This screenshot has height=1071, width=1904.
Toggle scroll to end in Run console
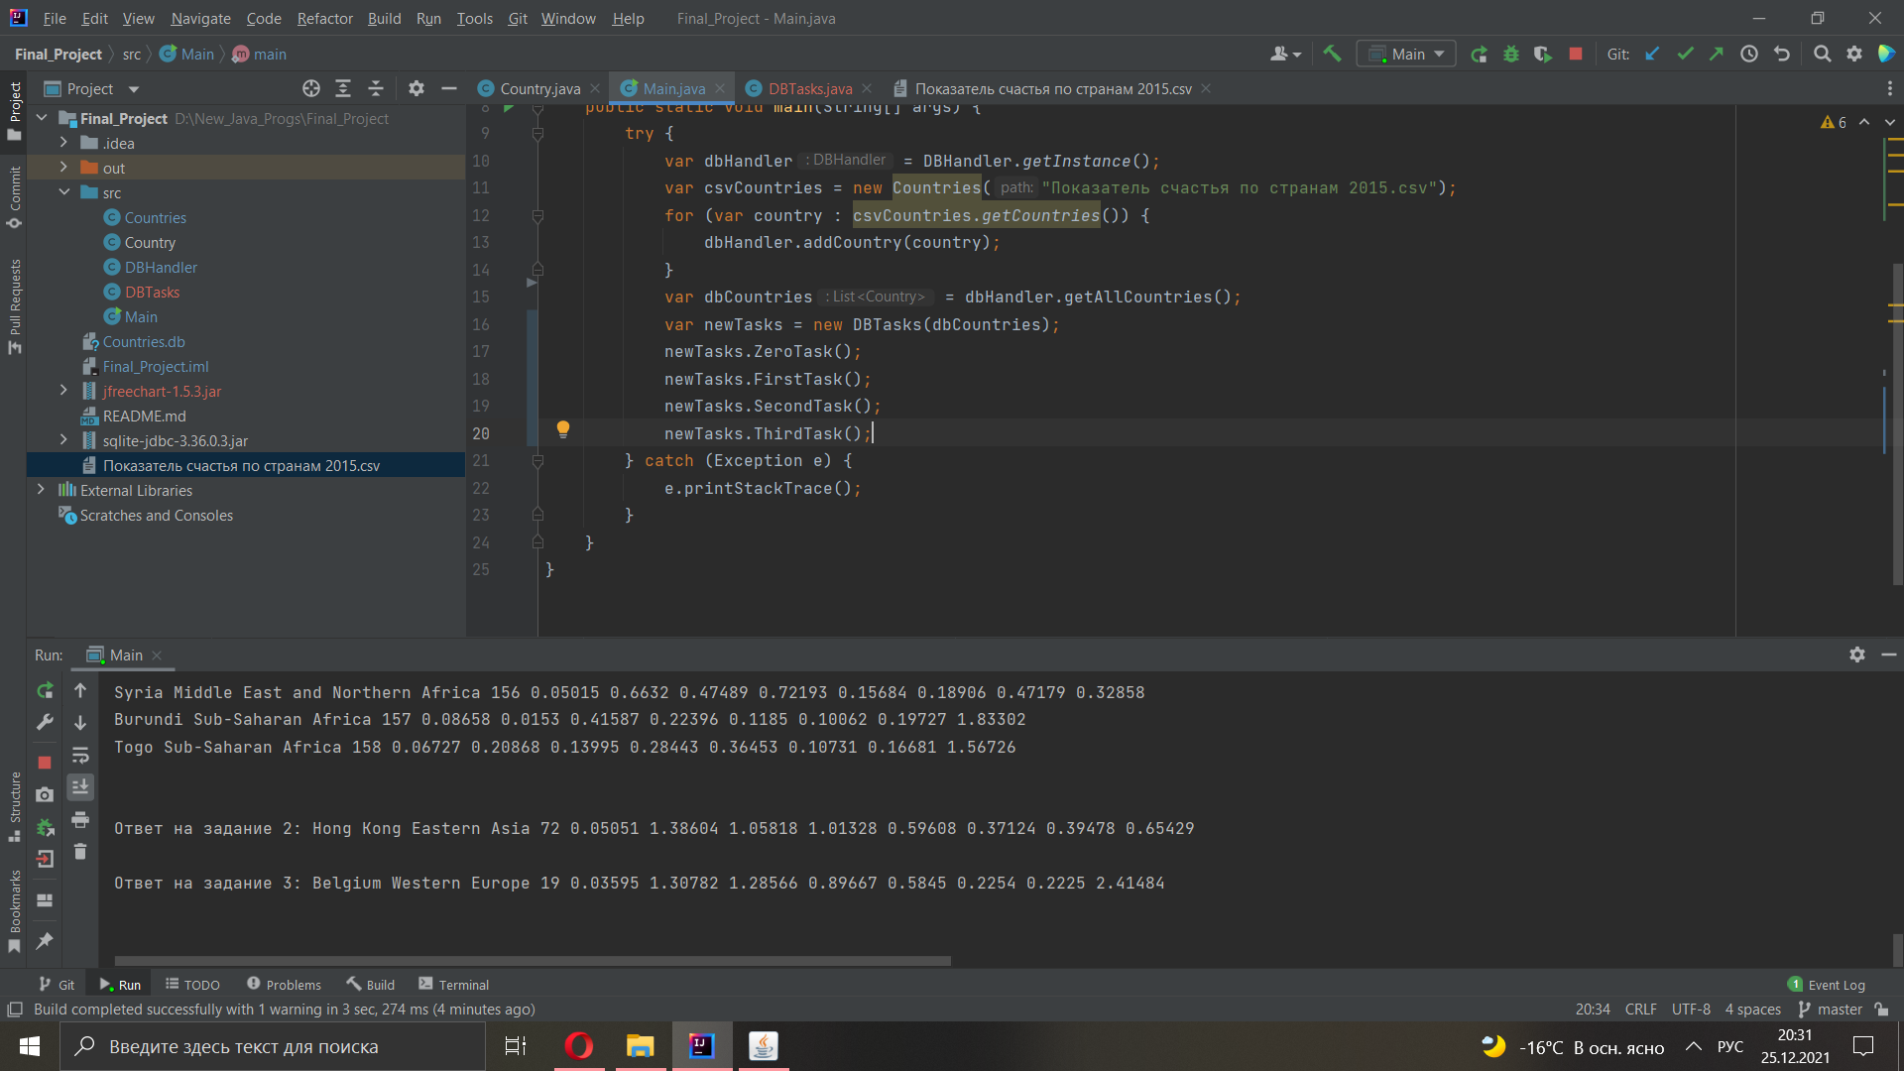click(x=80, y=786)
